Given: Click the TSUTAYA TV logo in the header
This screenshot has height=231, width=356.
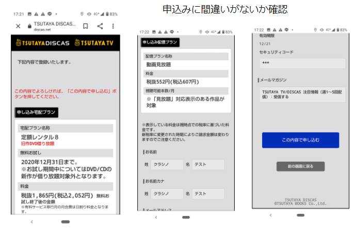Looking at the screenshot, I should click(x=94, y=41).
